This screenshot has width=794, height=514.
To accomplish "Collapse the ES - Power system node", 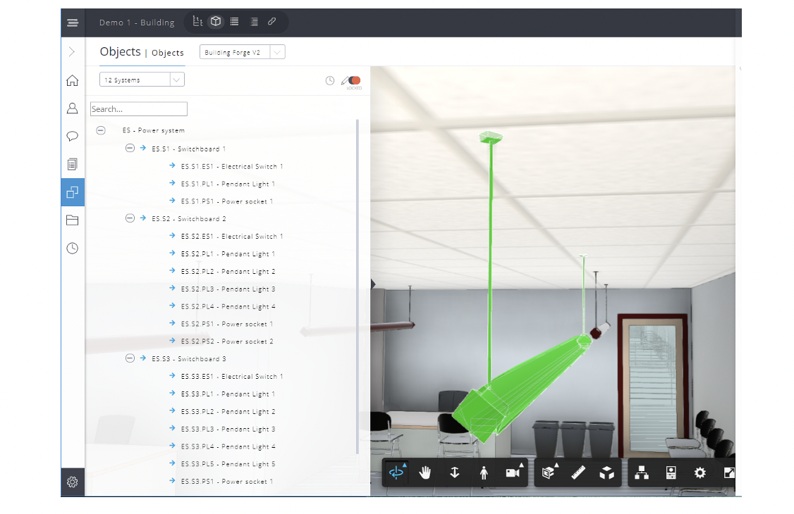I will (101, 130).
